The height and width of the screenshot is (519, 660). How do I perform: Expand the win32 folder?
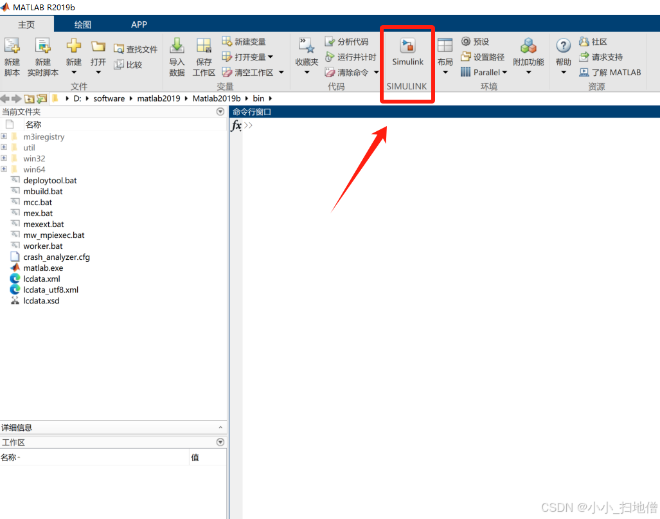click(x=4, y=158)
